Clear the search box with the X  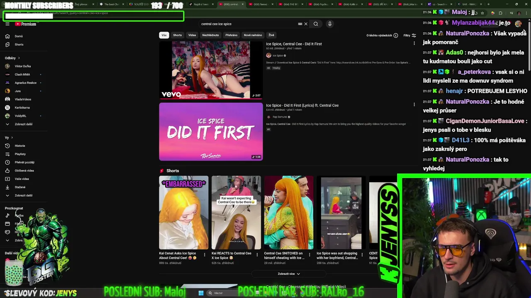(306, 24)
